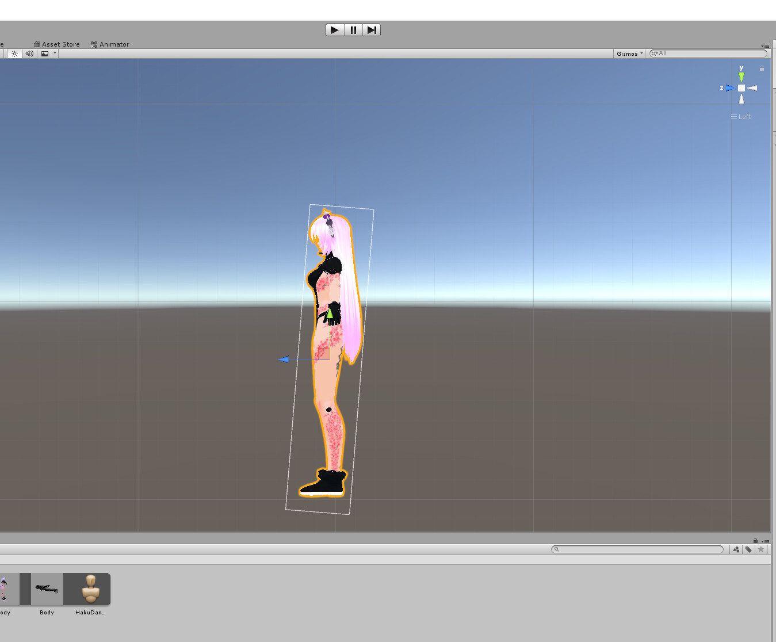Image resolution: width=776 pixels, height=642 pixels.
Task: Pause the game with the Pause button
Action: coord(353,29)
